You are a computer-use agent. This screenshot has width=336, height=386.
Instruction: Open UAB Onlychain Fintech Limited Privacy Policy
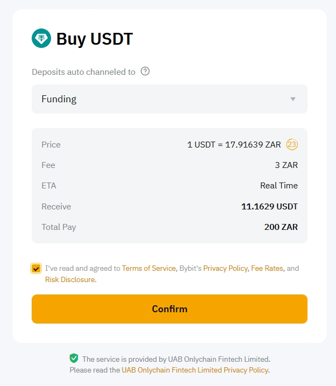195,370
